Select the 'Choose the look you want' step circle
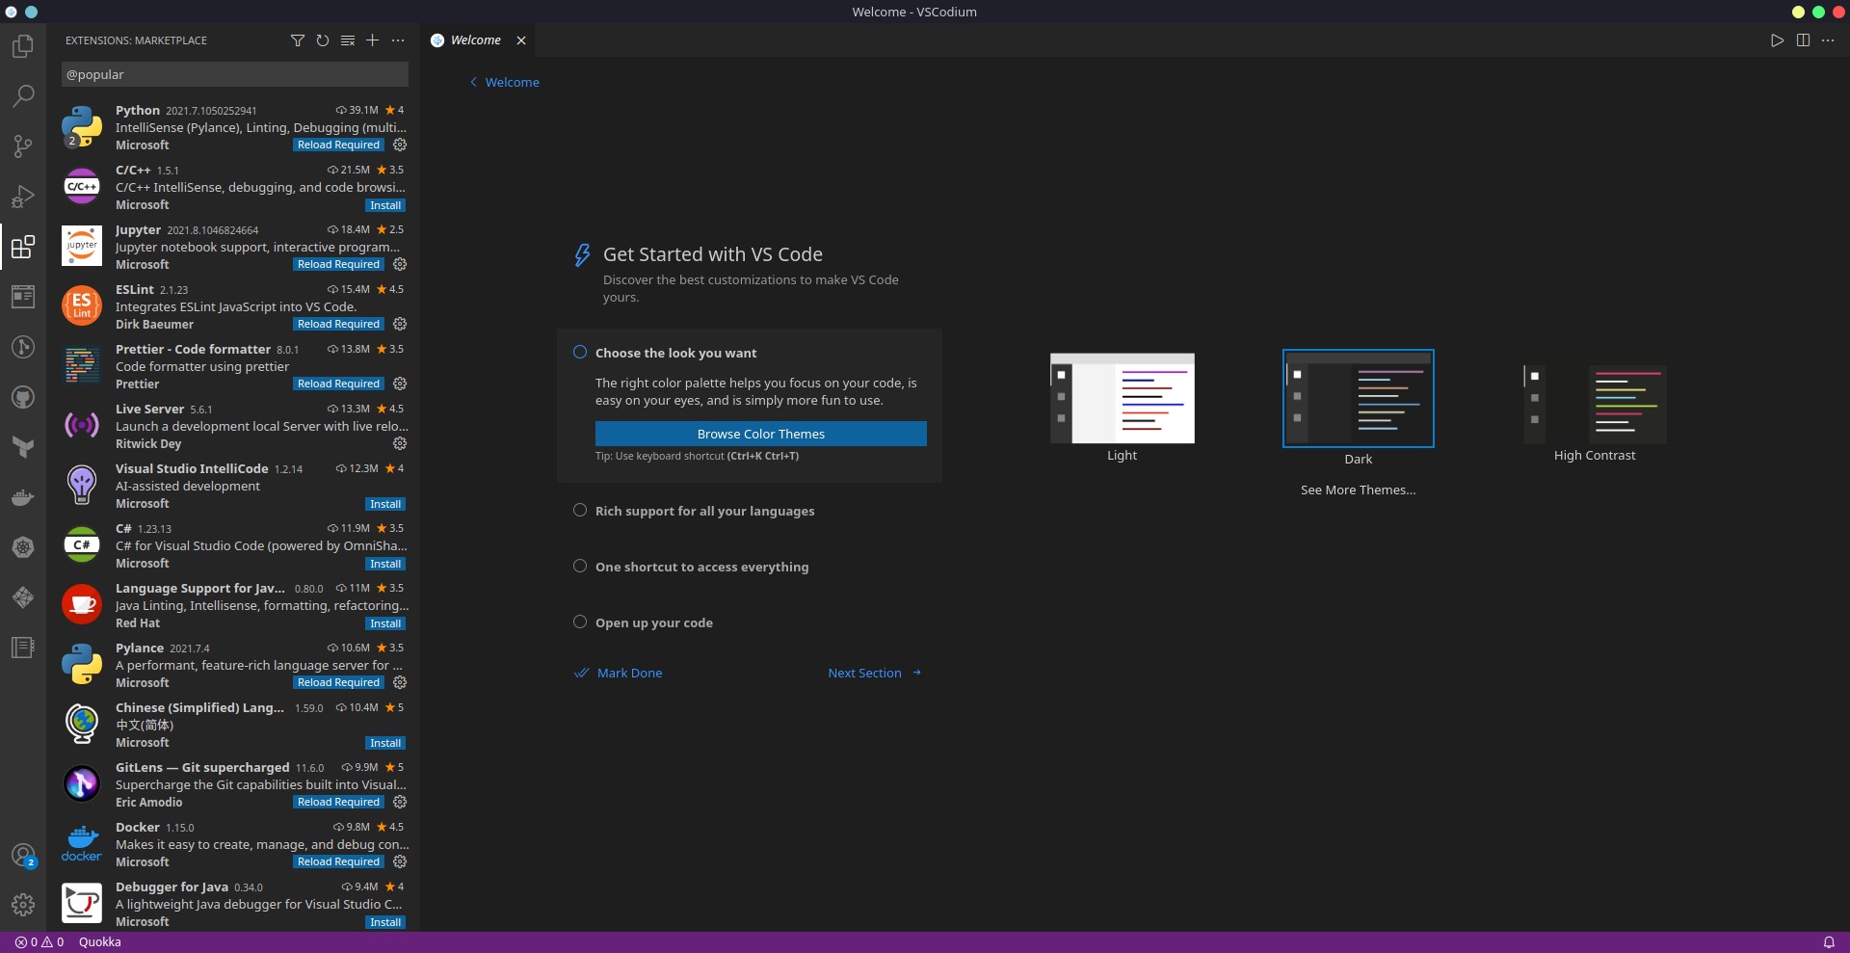Screen dimensions: 1850x953 (580, 353)
